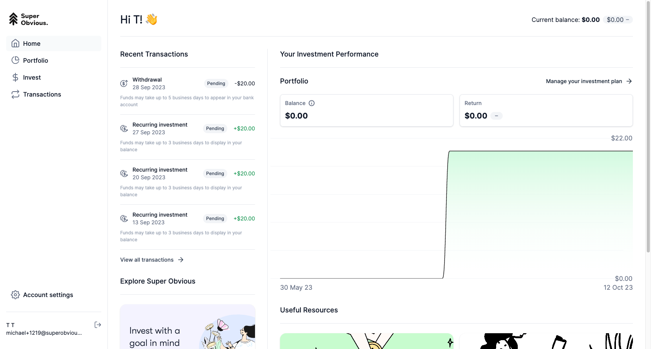Image resolution: width=651 pixels, height=349 pixels.
Task: Click the Explore Super Obvious heading
Action: point(158,281)
